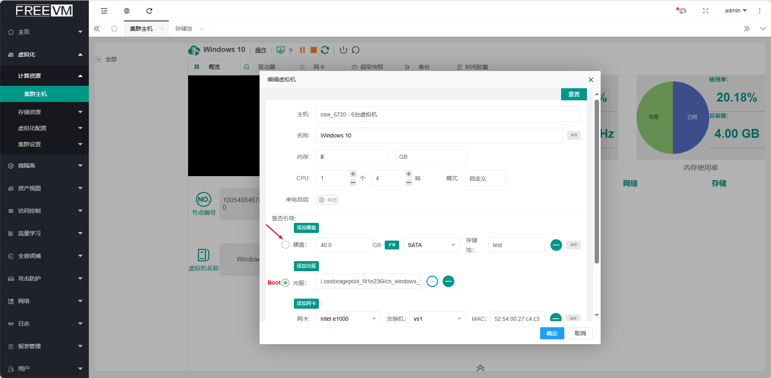Viewport: 771px width, 378px height.
Task: Click the refresh icon in top toolbar
Action: [x=149, y=11]
